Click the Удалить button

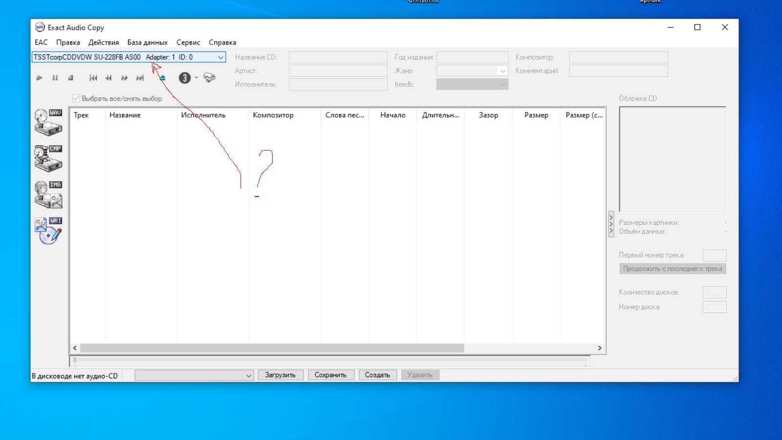tap(420, 375)
